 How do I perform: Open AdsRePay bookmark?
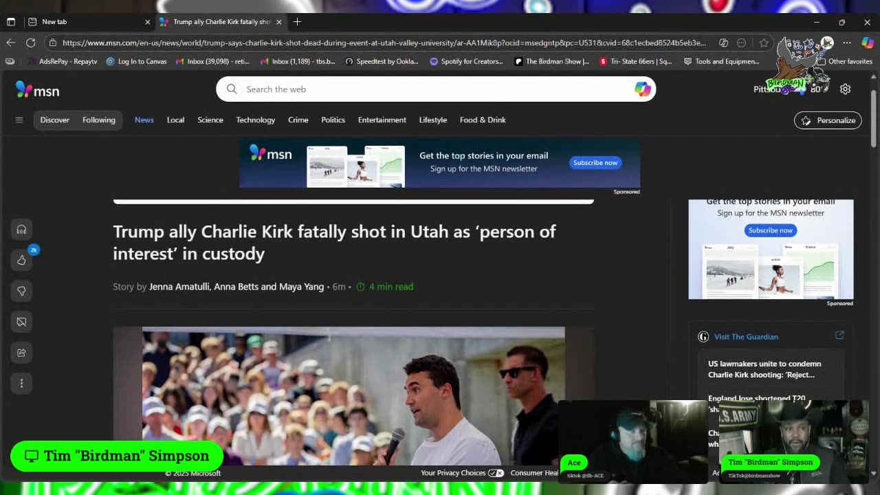(62, 61)
